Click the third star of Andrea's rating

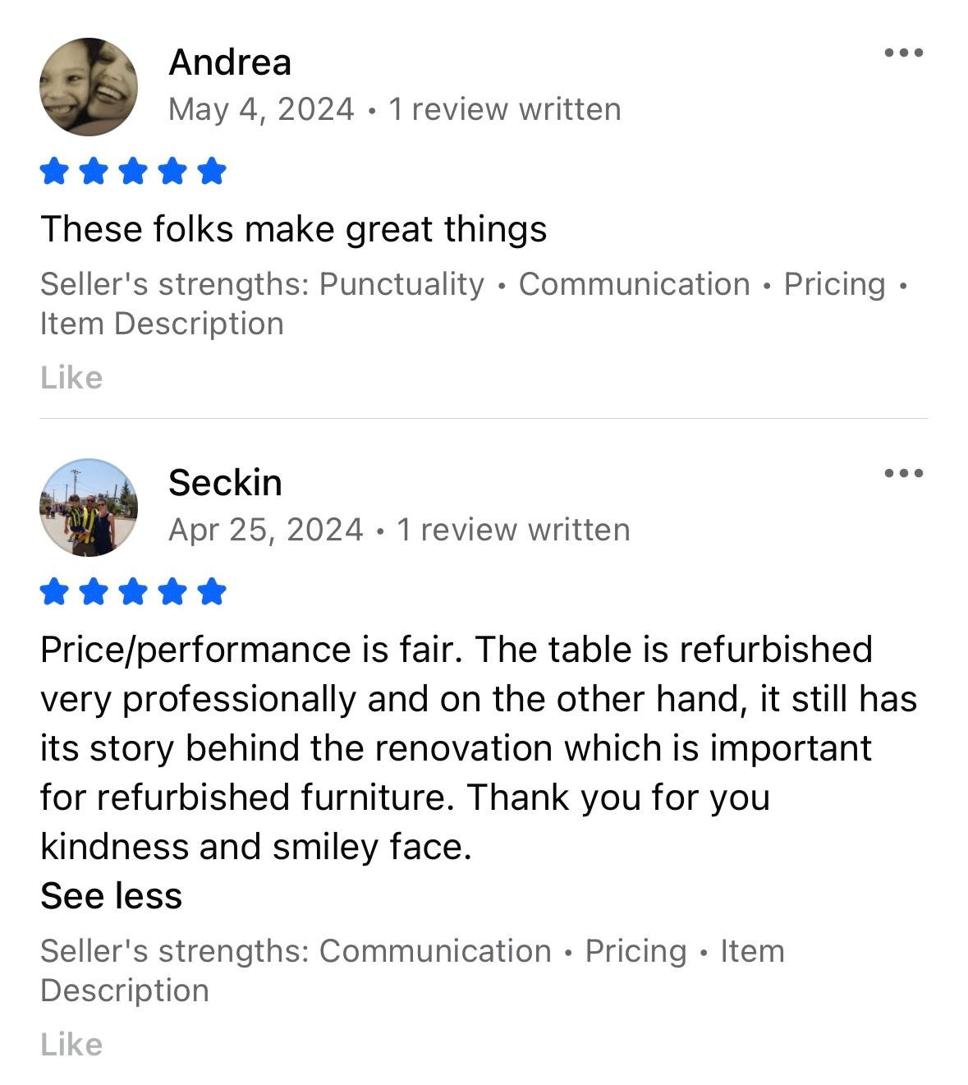pyautogui.click(x=133, y=172)
